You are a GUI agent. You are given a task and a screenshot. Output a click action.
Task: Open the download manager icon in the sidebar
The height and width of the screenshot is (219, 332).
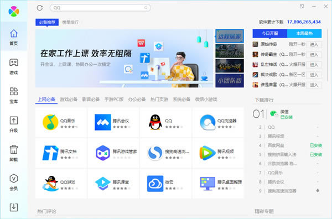point(14,207)
